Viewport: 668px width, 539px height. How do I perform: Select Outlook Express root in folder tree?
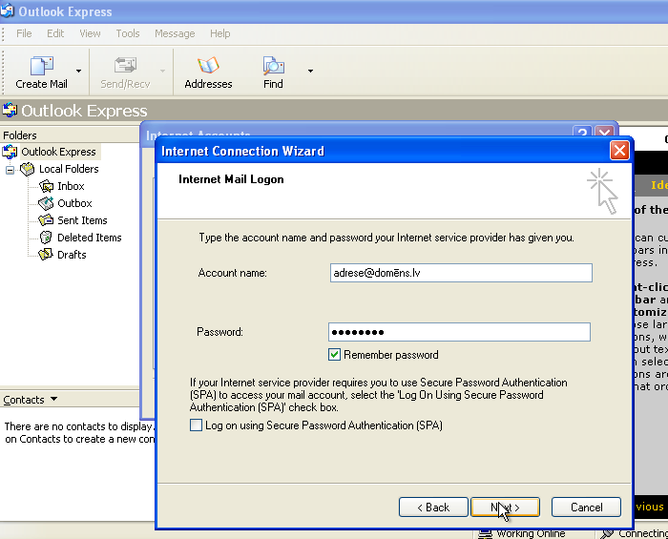[x=58, y=152]
